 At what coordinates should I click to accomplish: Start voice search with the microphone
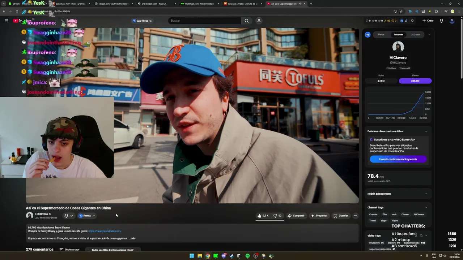coord(259,21)
